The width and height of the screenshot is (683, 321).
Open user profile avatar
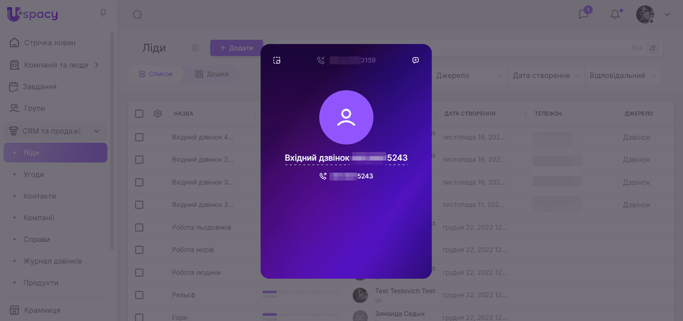click(645, 15)
